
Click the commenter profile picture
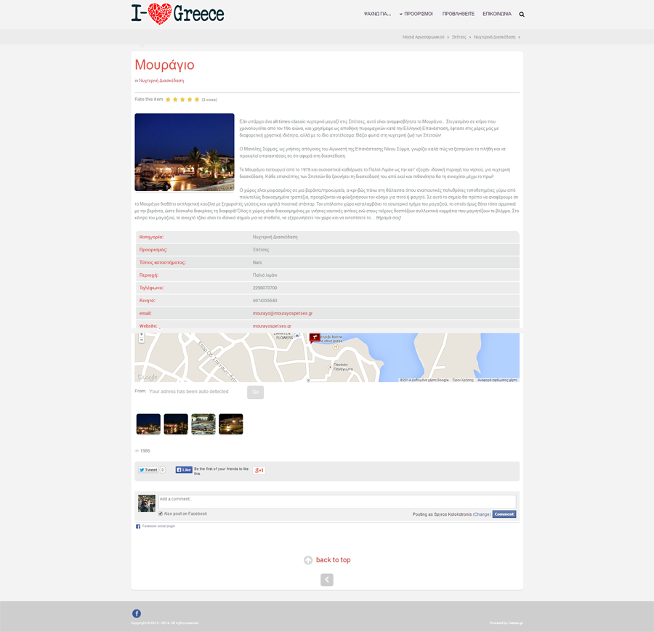[x=147, y=503]
